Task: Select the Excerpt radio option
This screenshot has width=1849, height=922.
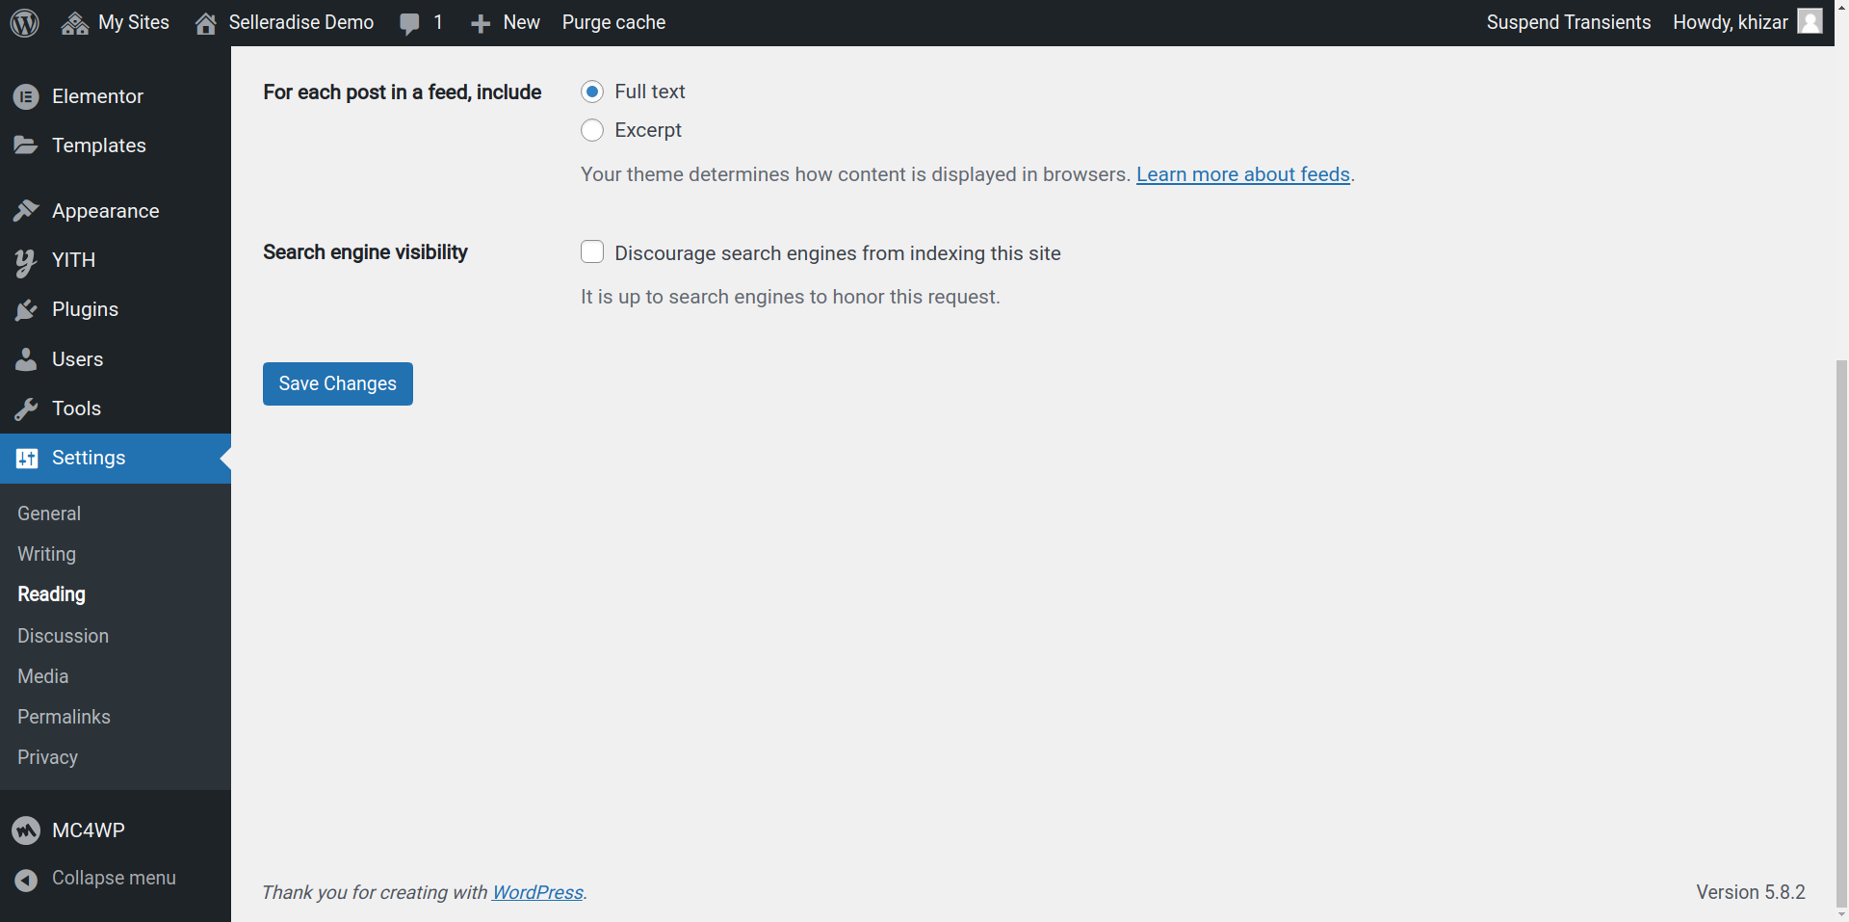Action: [592, 130]
